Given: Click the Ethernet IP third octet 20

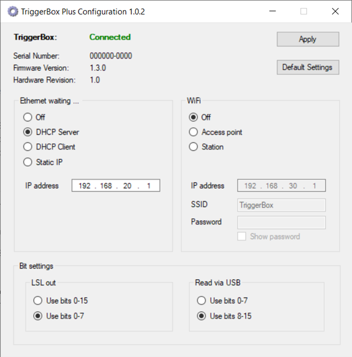Looking at the screenshot, I should [x=127, y=186].
